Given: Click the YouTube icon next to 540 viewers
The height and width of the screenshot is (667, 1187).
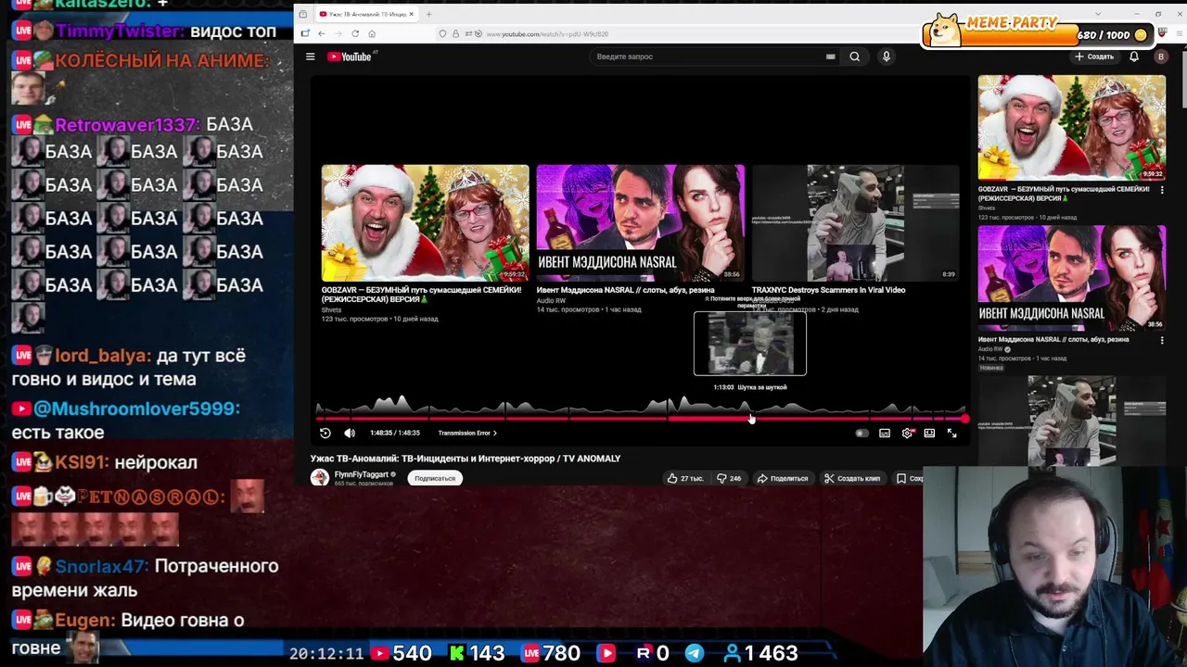Looking at the screenshot, I should pos(379,653).
